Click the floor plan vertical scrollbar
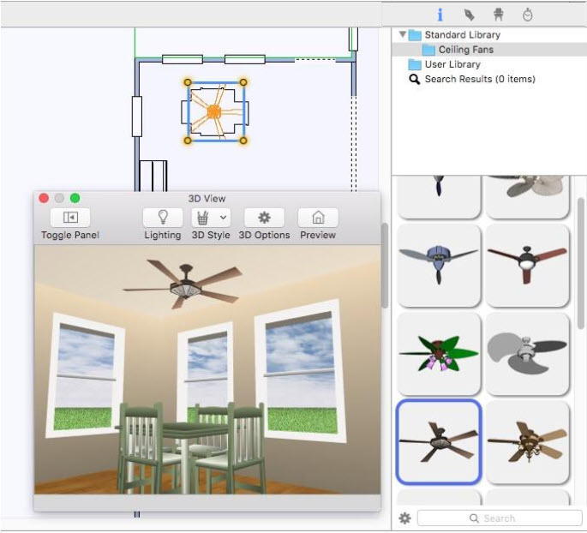Image resolution: width=587 pixels, height=533 pixels. click(x=385, y=265)
